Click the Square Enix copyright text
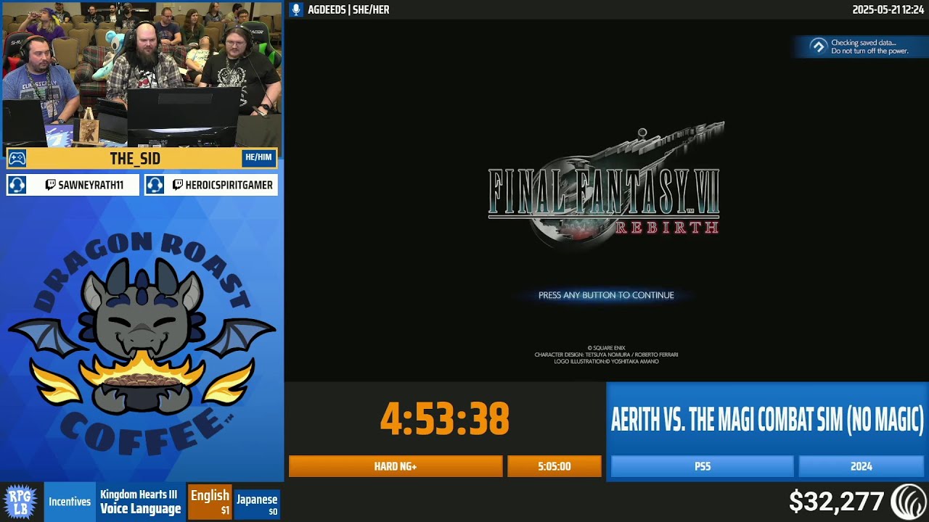The image size is (929, 522). pos(606,348)
